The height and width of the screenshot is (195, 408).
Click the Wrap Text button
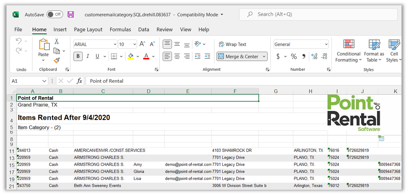pyautogui.click(x=233, y=44)
